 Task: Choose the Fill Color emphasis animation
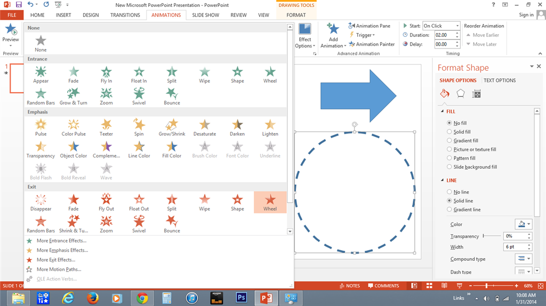(x=172, y=150)
